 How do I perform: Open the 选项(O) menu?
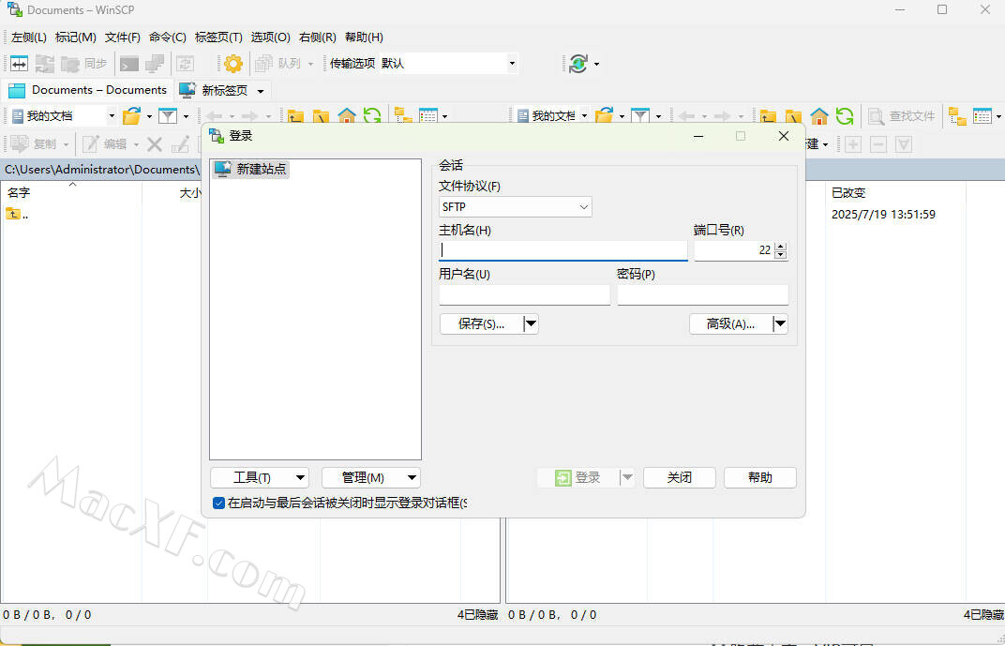point(271,38)
